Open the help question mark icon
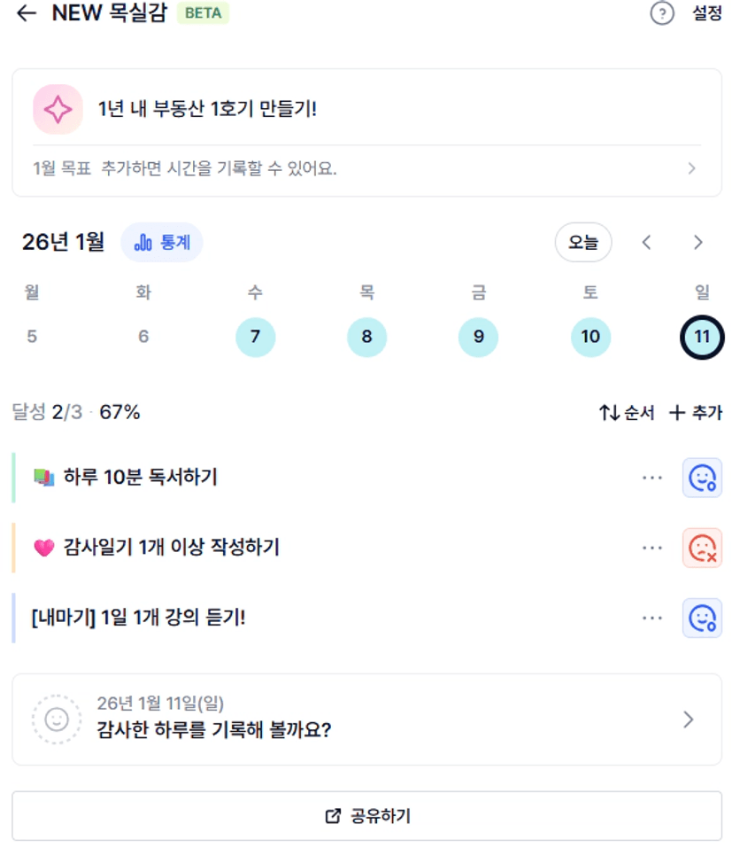Screen dimensions: 732x848 tap(661, 14)
